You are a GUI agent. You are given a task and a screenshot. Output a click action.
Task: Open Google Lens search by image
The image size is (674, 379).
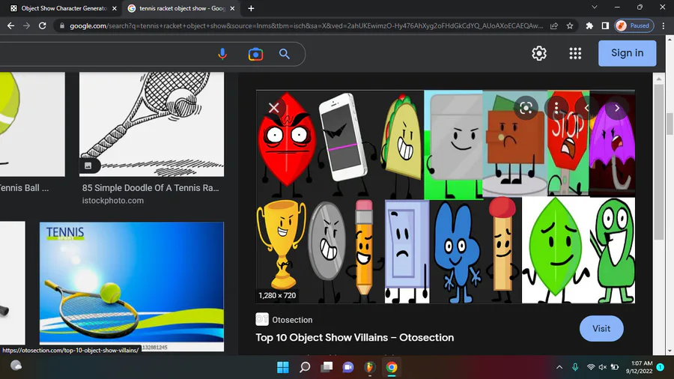tap(255, 54)
